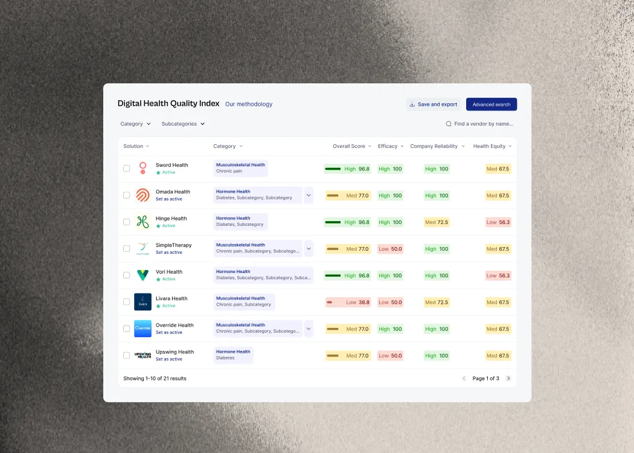634x453 pixels.
Task: Sort by Overall Score column
Action: click(352, 146)
